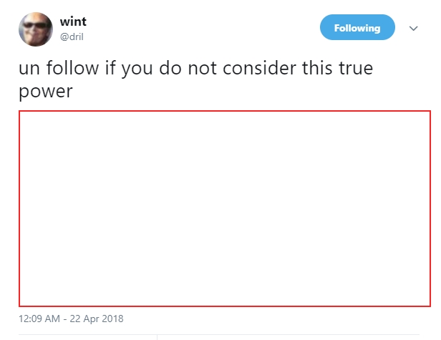Click the 'Apr' month in timestamp
Image resolution: width=441 pixels, height=340 pixels.
coord(92,319)
